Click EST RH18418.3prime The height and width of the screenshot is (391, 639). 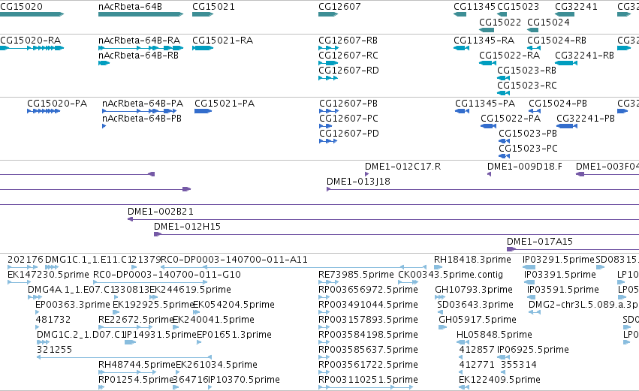[x=473, y=260]
